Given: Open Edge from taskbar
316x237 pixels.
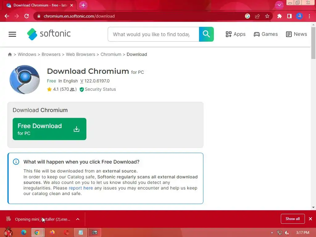Looking at the screenshot, I should point(24,232).
